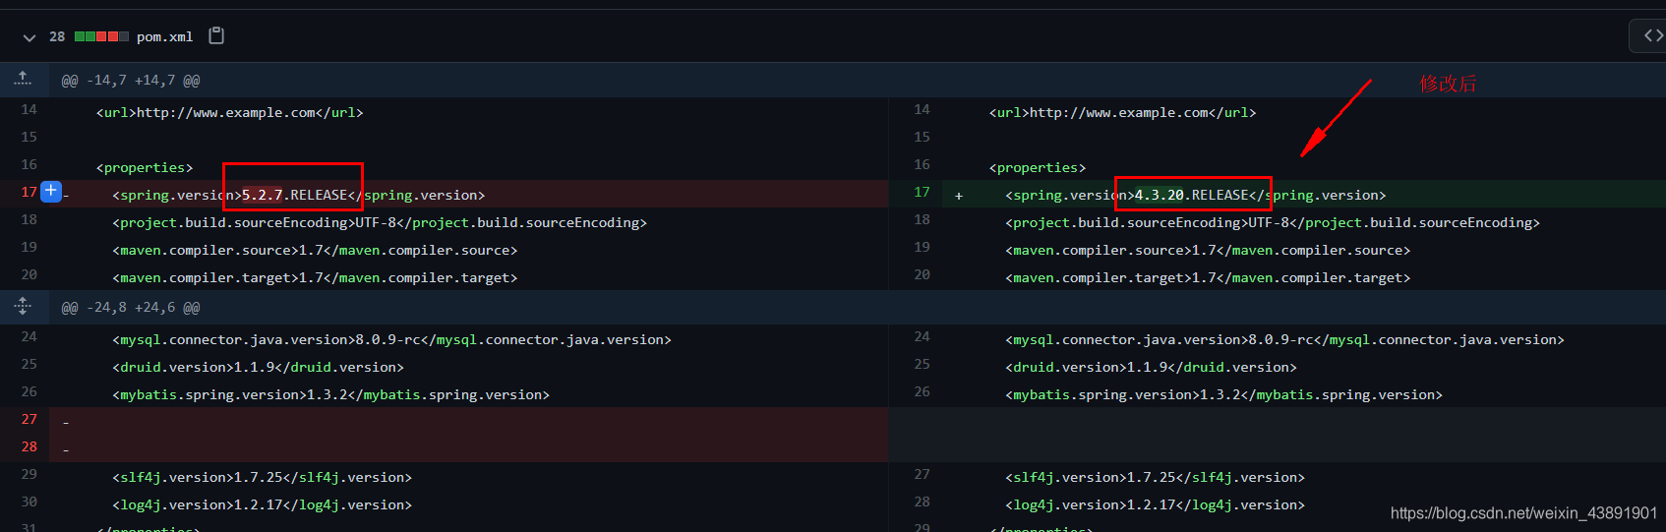Select right-side added line number 17
The height and width of the screenshot is (532, 1666).
(922, 192)
